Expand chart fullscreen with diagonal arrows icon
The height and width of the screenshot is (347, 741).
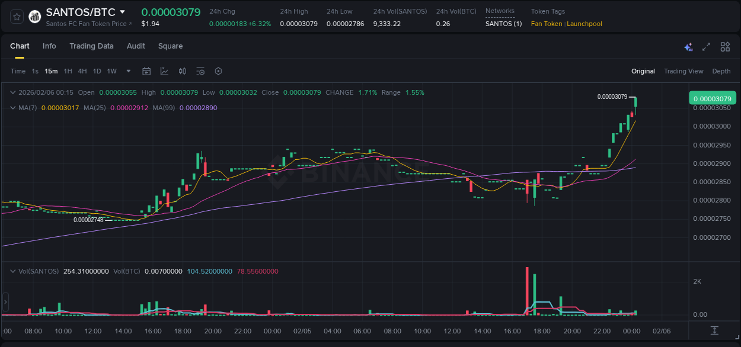(x=706, y=46)
